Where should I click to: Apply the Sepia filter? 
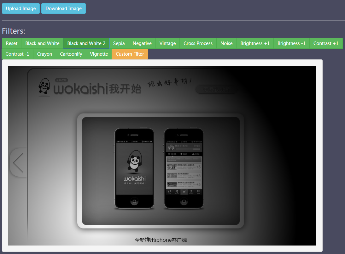point(119,43)
